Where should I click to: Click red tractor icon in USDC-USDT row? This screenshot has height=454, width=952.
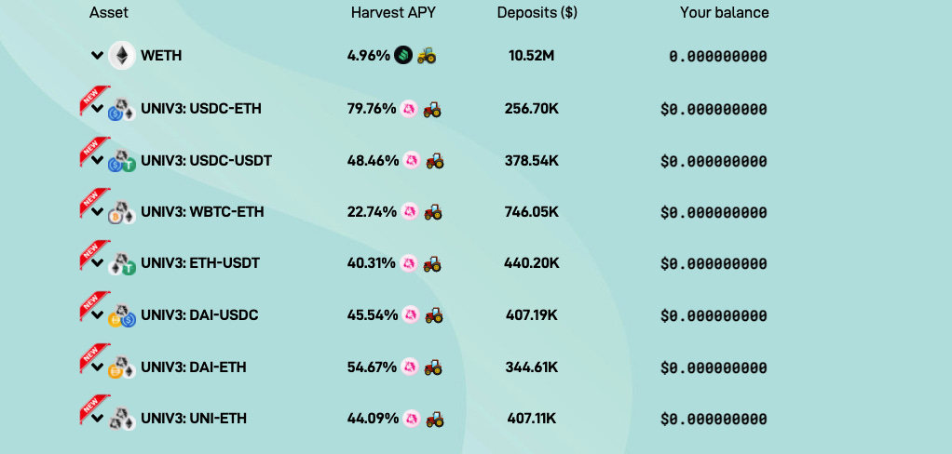(x=434, y=161)
